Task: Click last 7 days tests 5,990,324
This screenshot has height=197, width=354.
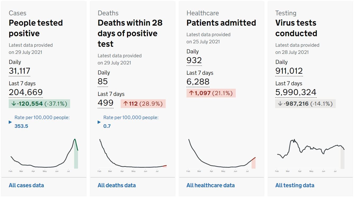Action: click(x=296, y=92)
